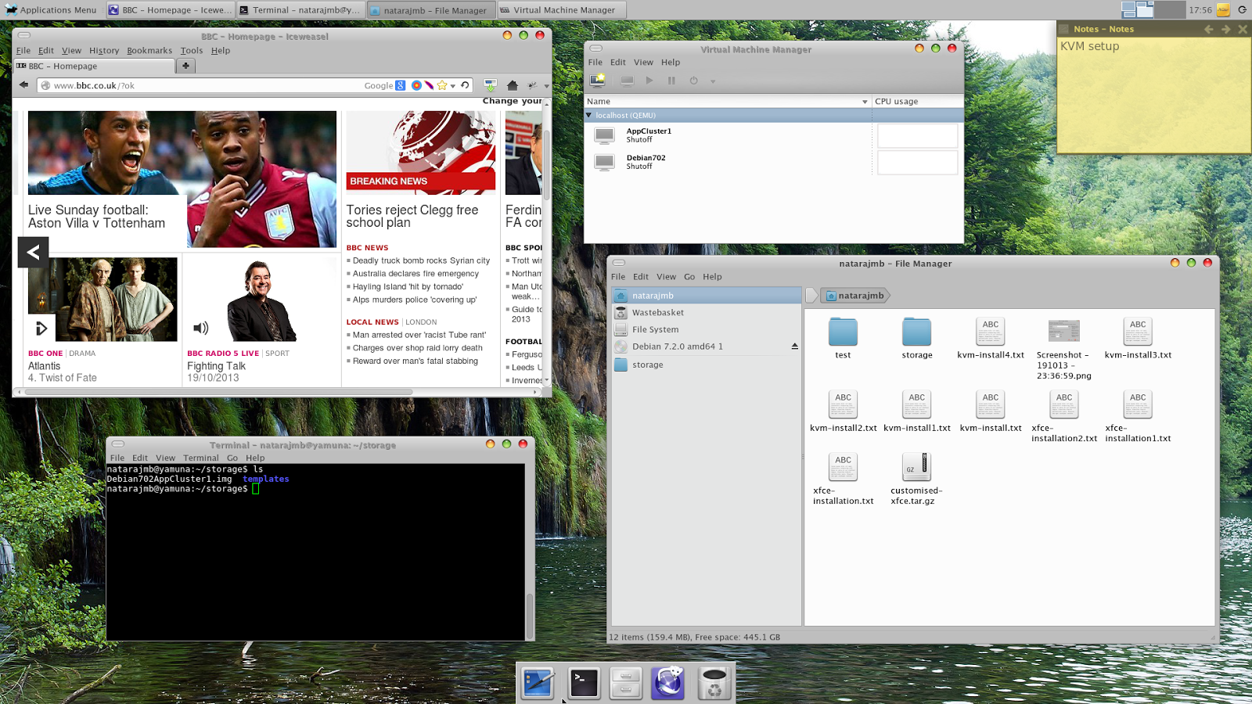Go to Iceweasel home page icon
1252x704 pixels.
513,85
